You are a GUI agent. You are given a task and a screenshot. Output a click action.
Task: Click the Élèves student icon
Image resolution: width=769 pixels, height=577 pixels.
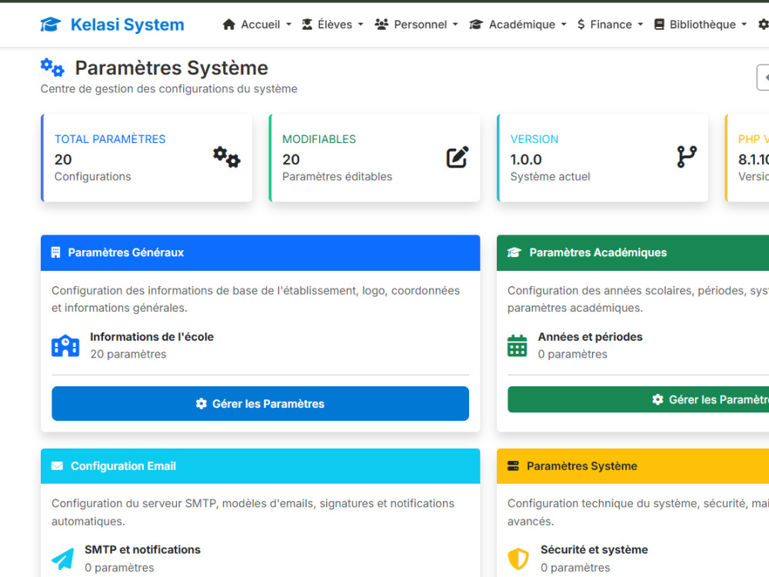point(307,25)
